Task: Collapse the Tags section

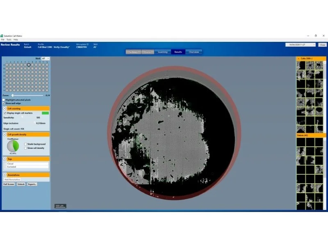Action: point(5,159)
